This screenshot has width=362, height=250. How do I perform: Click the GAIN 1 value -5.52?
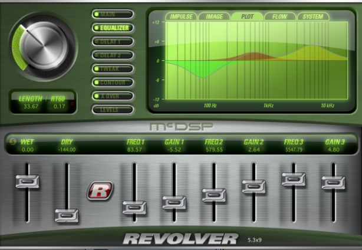click(x=174, y=150)
